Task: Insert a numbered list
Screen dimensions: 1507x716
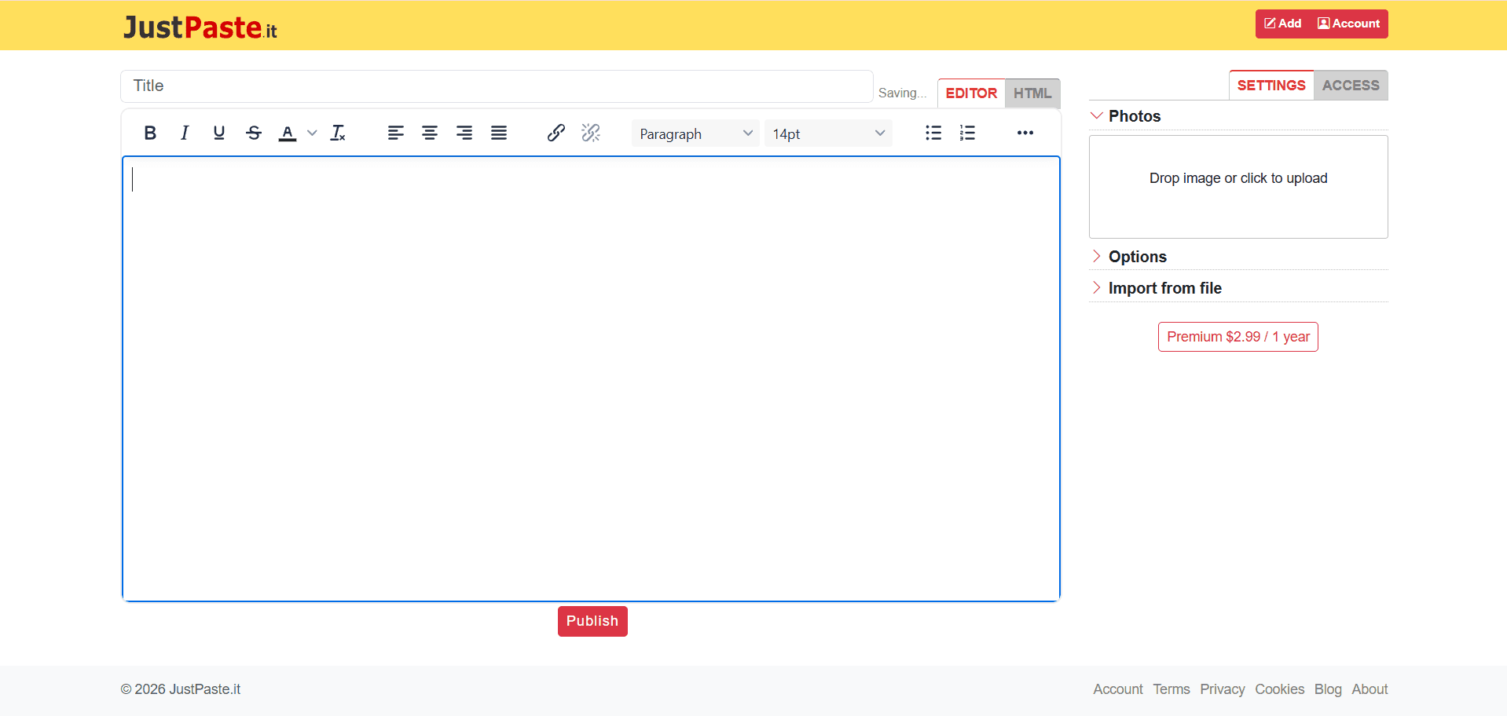Action: pos(967,133)
